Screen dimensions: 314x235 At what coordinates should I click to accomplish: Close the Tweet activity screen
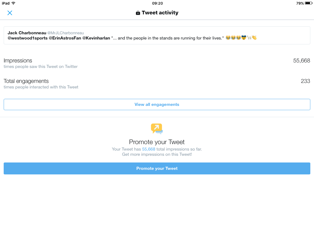click(x=10, y=13)
